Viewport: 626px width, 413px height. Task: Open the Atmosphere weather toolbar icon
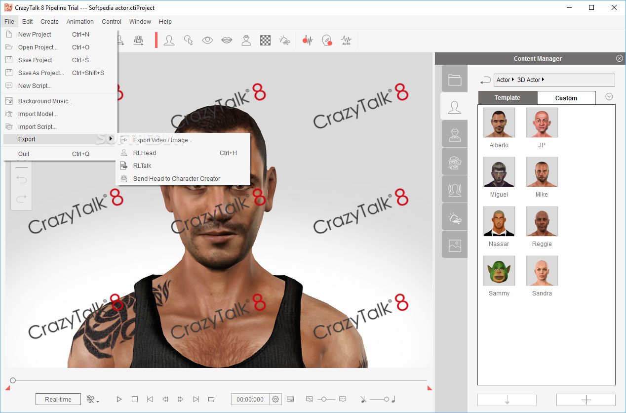(284, 41)
